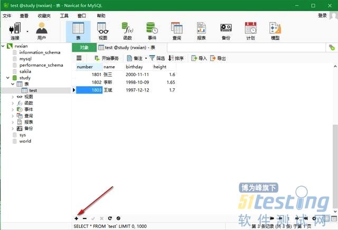This screenshot has height=230, width=338.
Task: Open the Schedule (计划) toolbar icon
Action: tap(250, 31)
